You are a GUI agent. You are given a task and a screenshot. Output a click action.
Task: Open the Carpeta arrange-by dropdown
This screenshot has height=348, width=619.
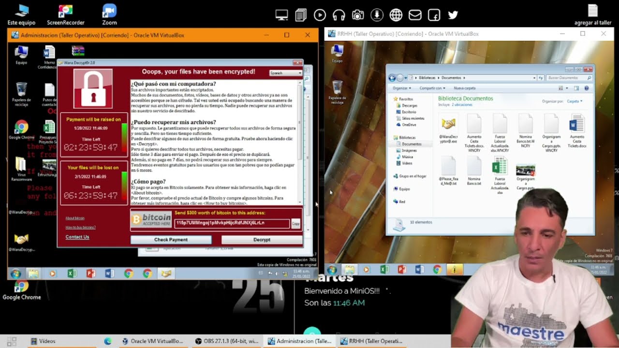pyautogui.click(x=575, y=101)
